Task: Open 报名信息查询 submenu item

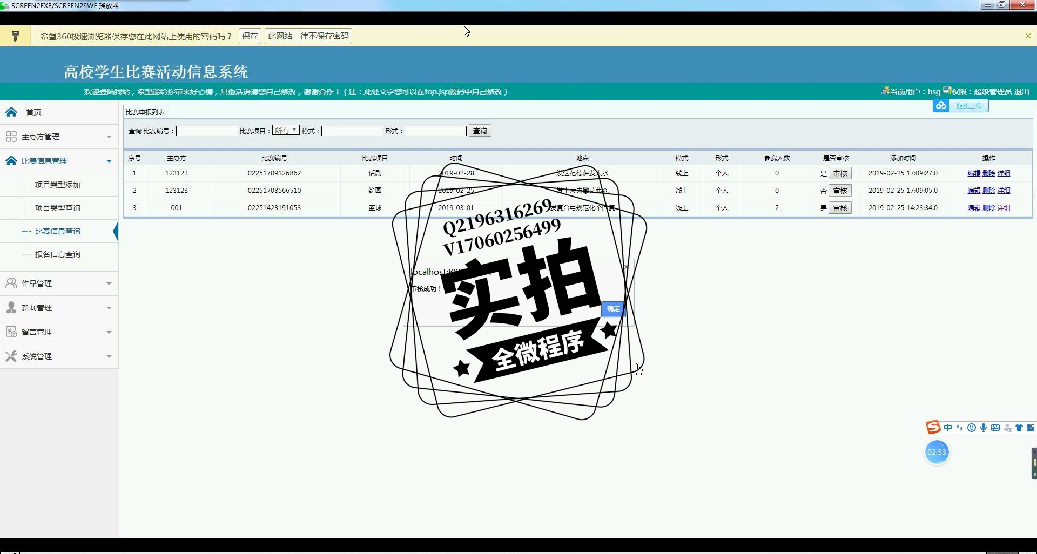Action: tap(58, 254)
